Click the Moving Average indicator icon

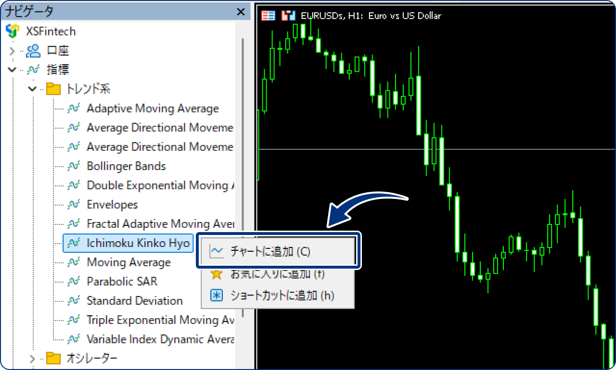[74, 262]
